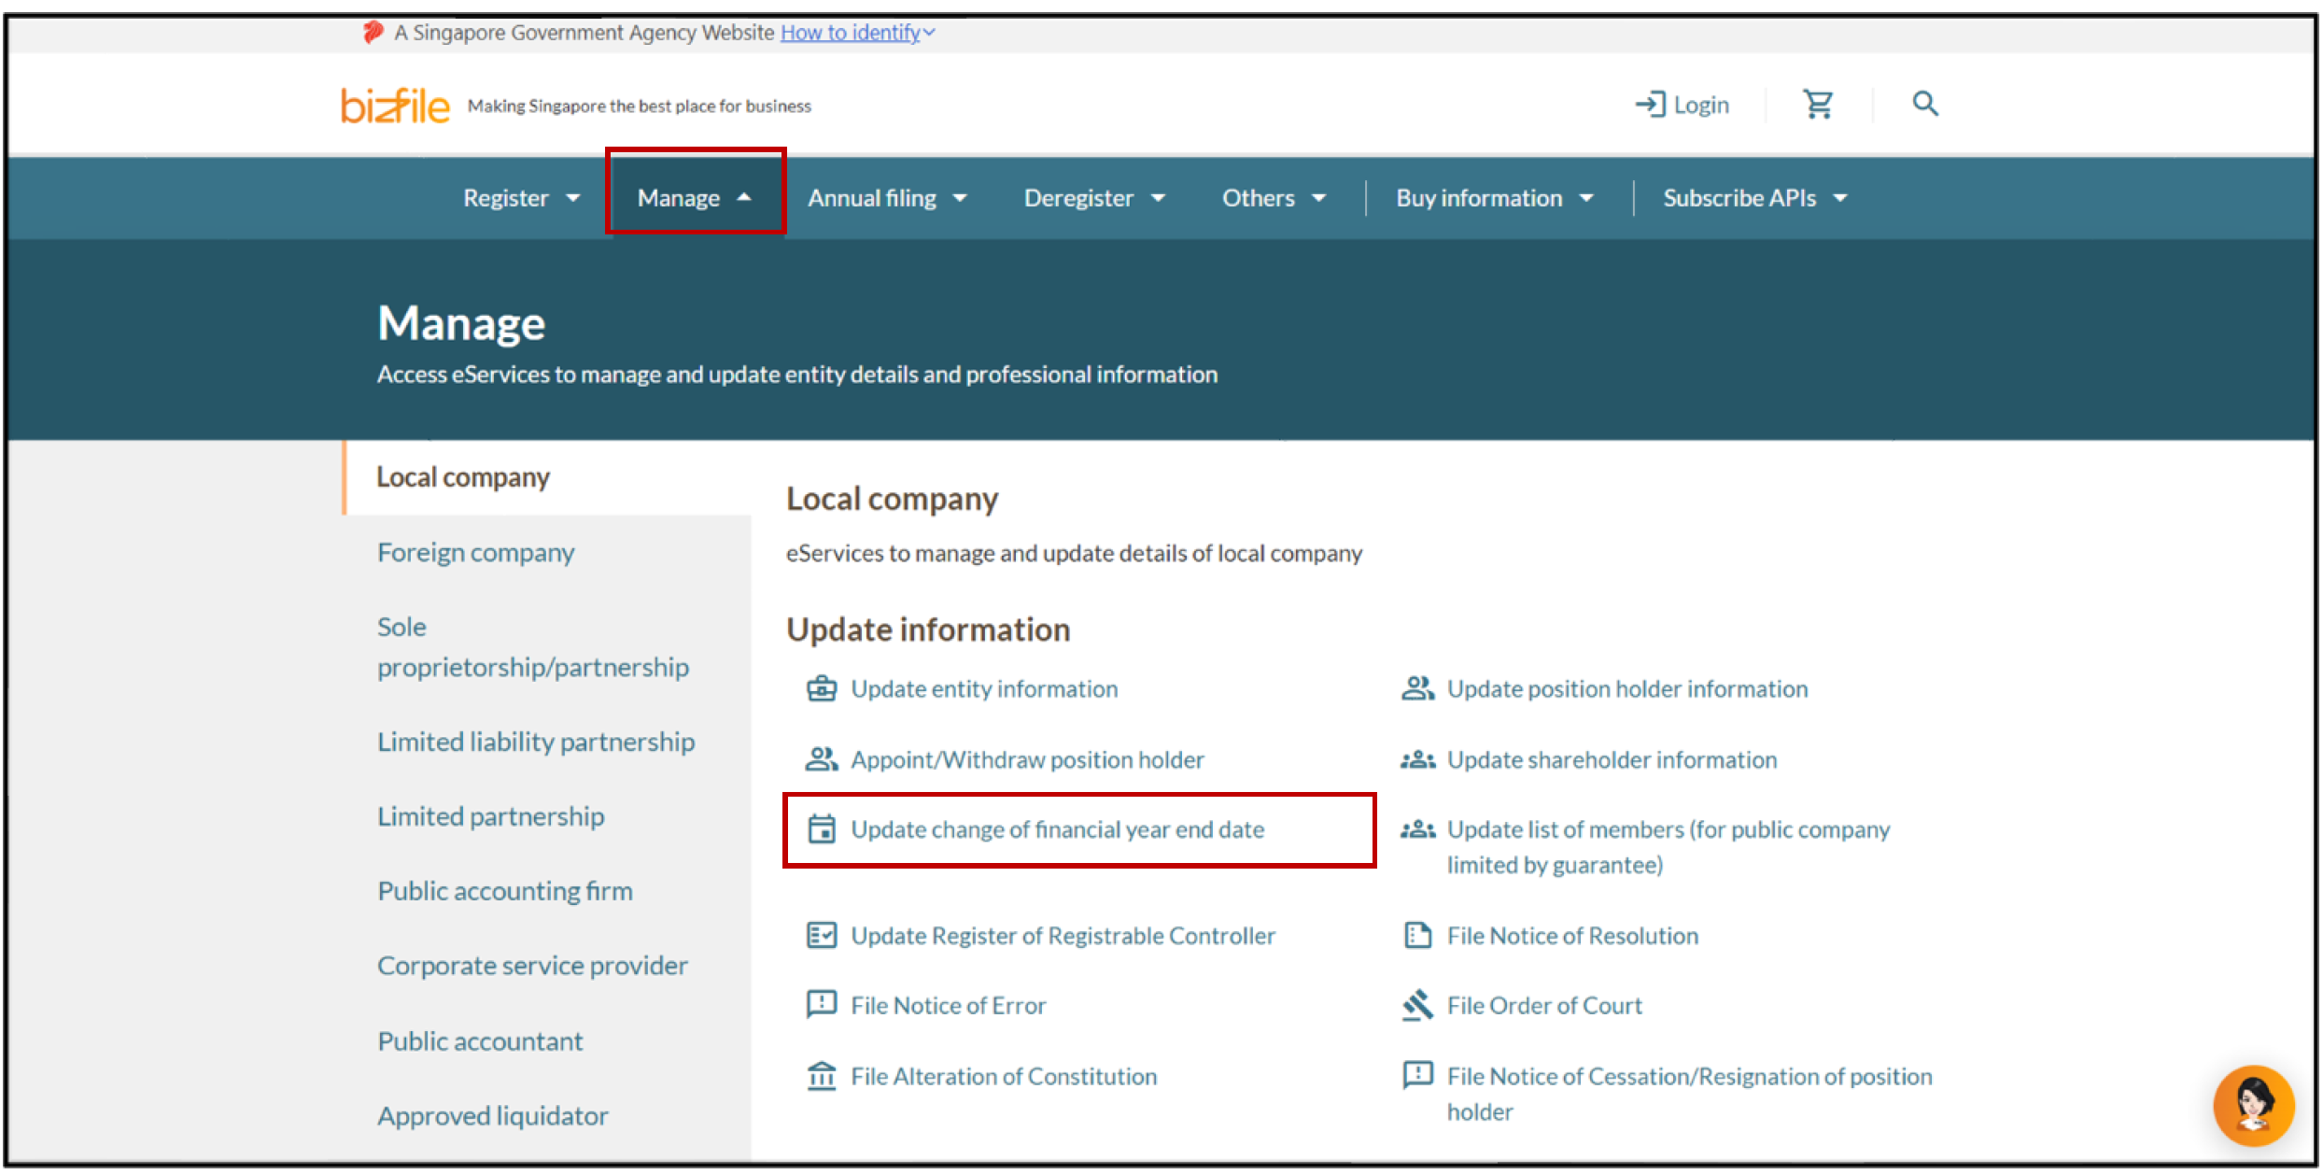The height and width of the screenshot is (1174, 2323).
Task: Click the Login link
Action: 1682,105
